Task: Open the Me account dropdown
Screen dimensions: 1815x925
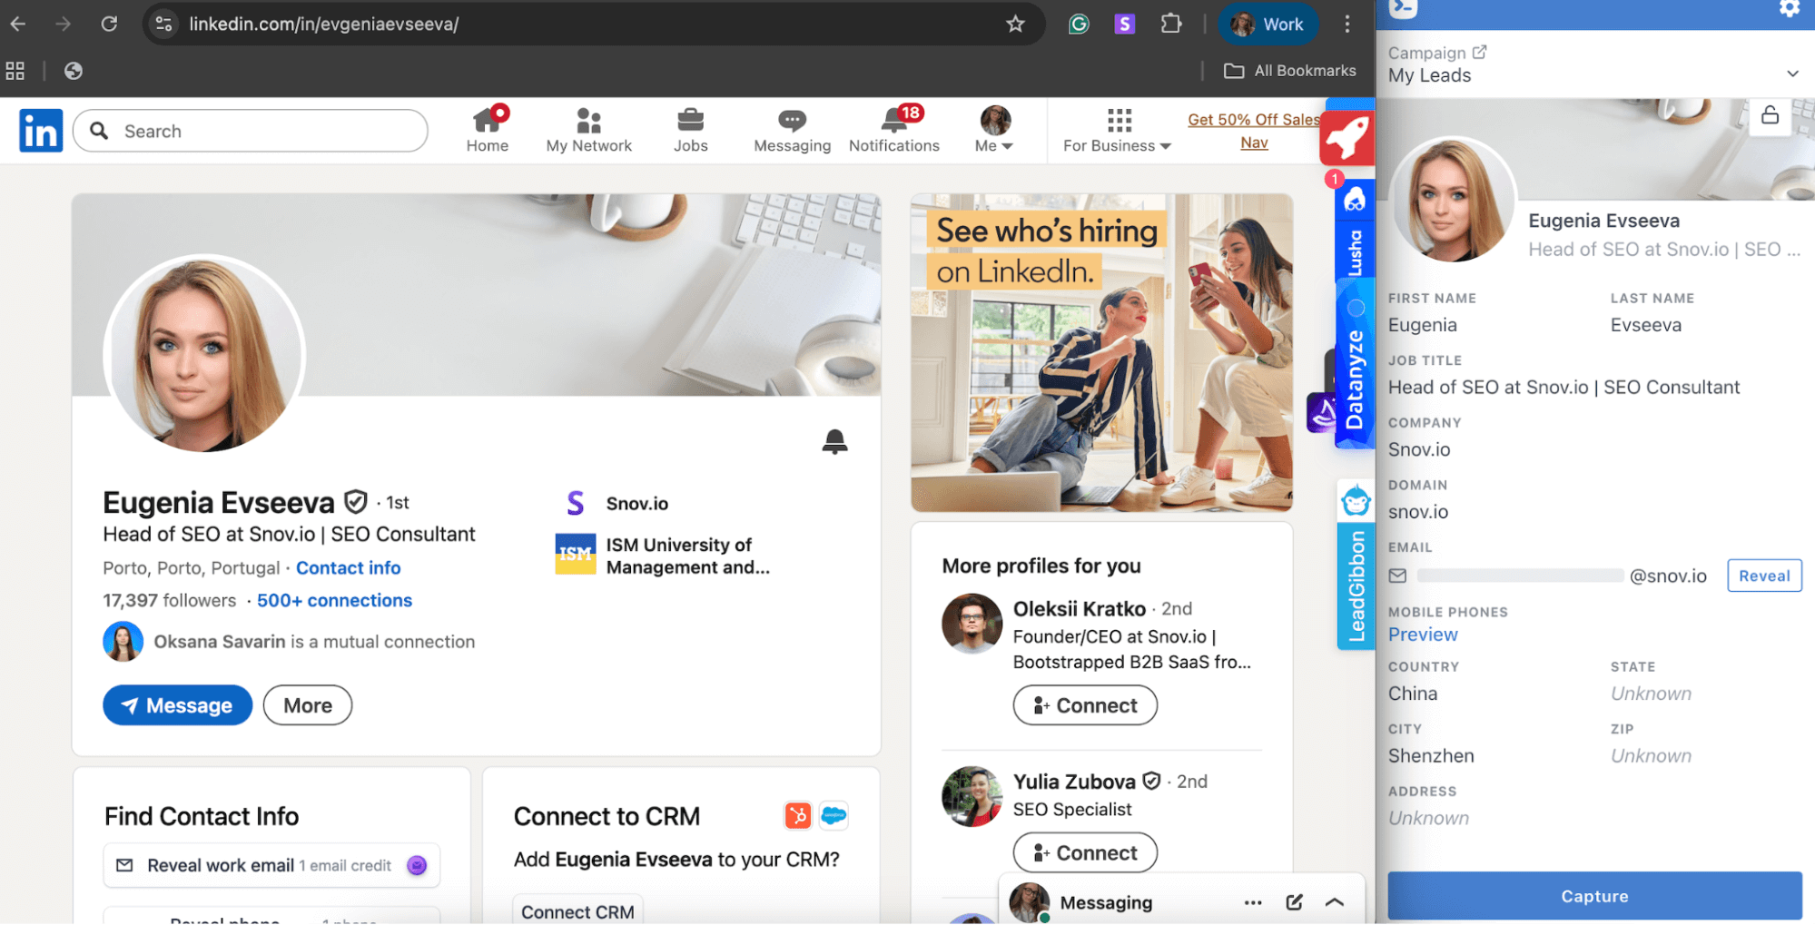Action: click(x=994, y=130)
